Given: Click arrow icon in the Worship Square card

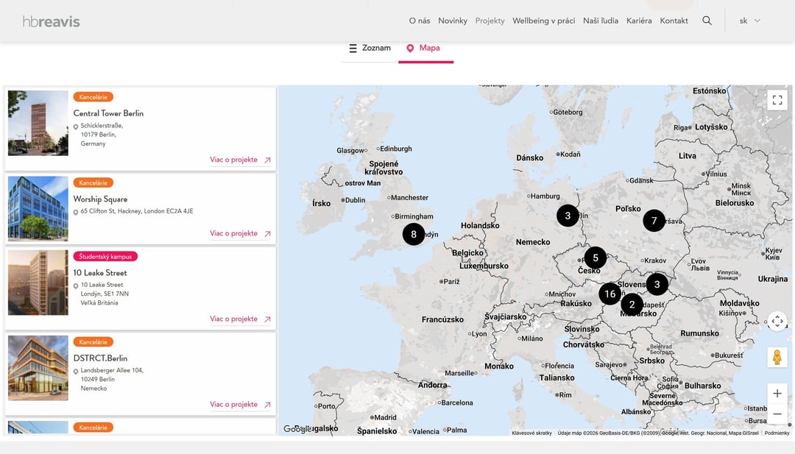Looking at the screenshot, I should tap(267, 233).
